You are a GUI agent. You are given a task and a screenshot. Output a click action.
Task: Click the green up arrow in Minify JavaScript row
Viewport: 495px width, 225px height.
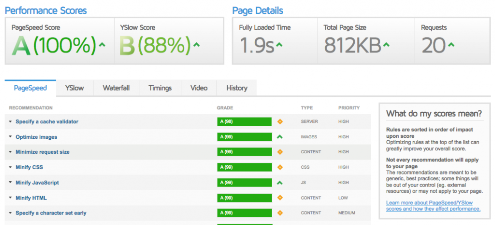[x=280, y=183]
